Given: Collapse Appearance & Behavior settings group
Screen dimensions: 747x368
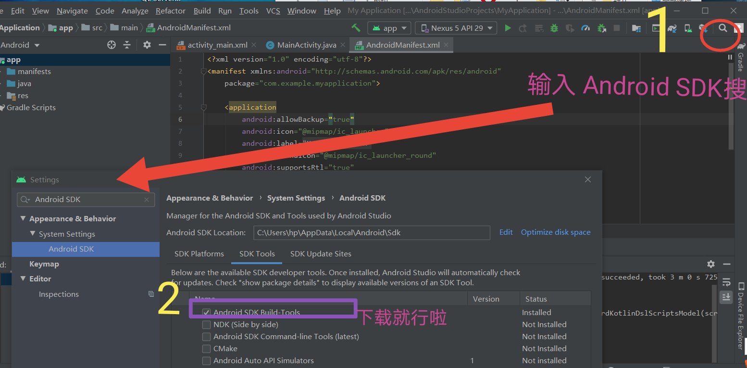Looking at the screenshot, I should (23, 218).
